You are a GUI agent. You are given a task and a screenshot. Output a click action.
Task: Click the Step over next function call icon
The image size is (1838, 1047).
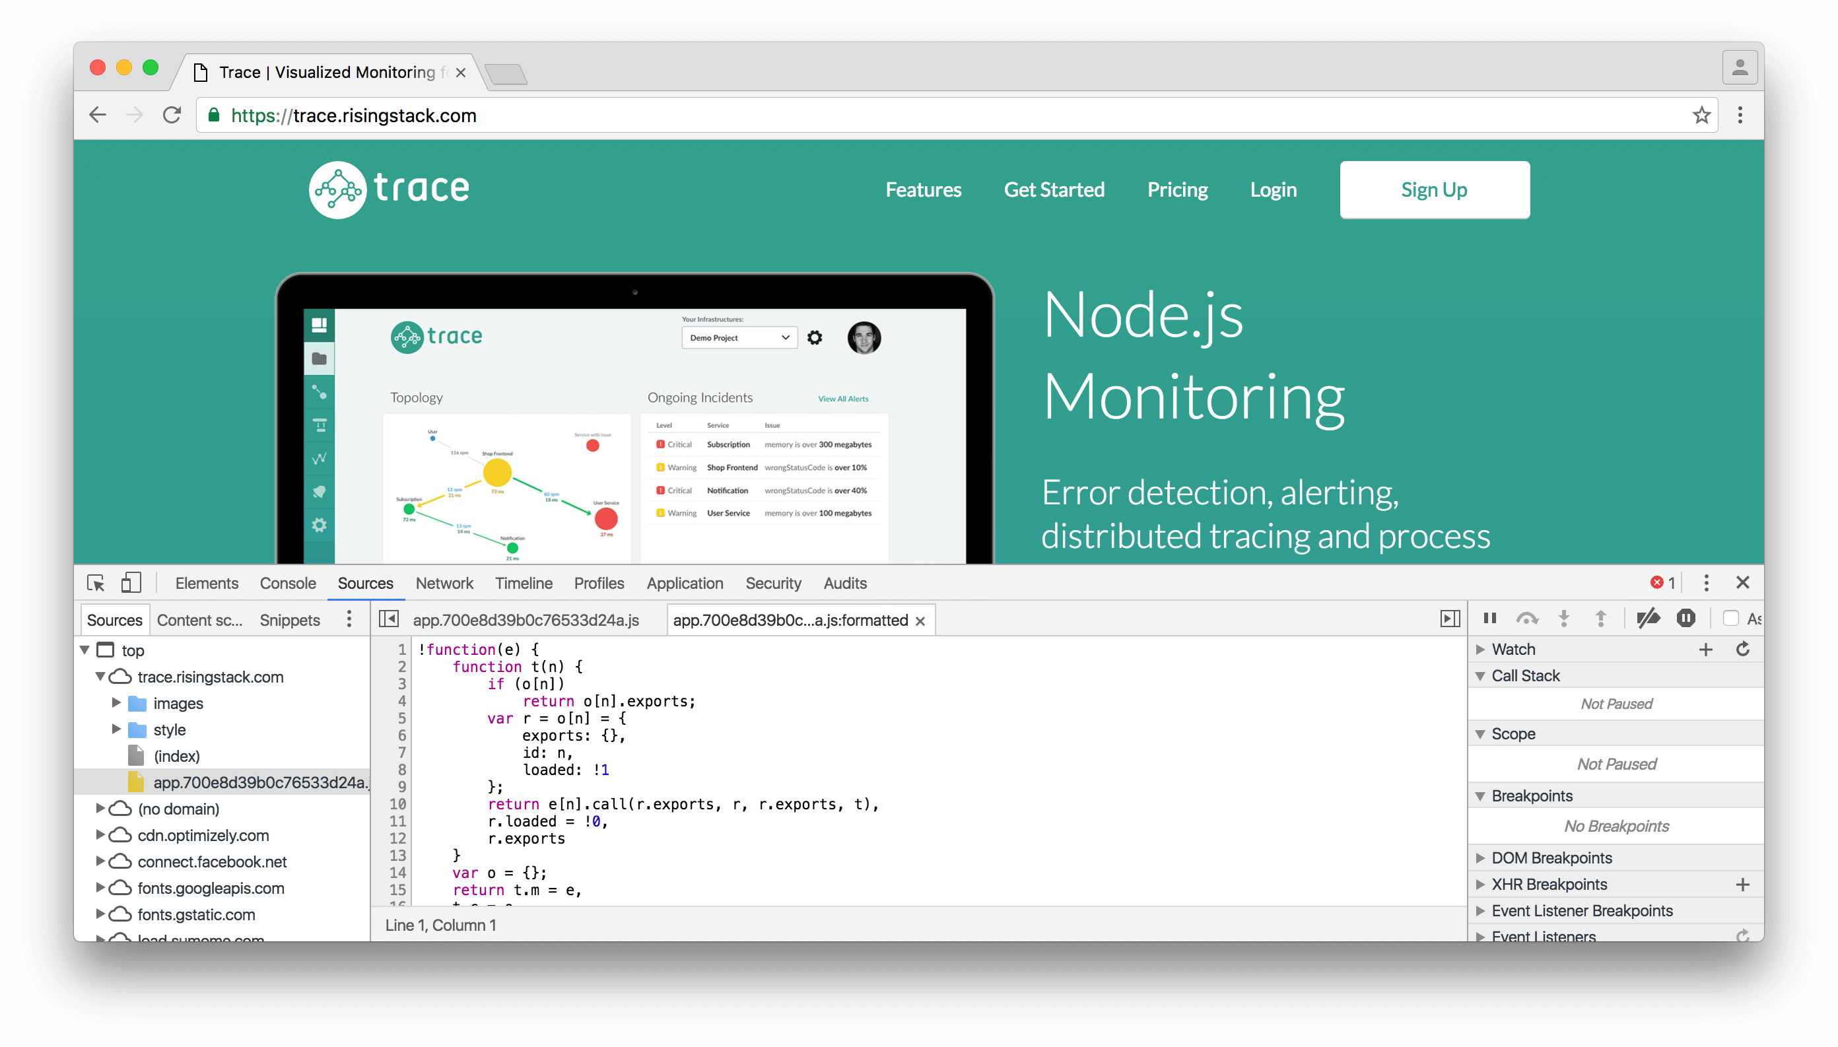[1527, 618]
